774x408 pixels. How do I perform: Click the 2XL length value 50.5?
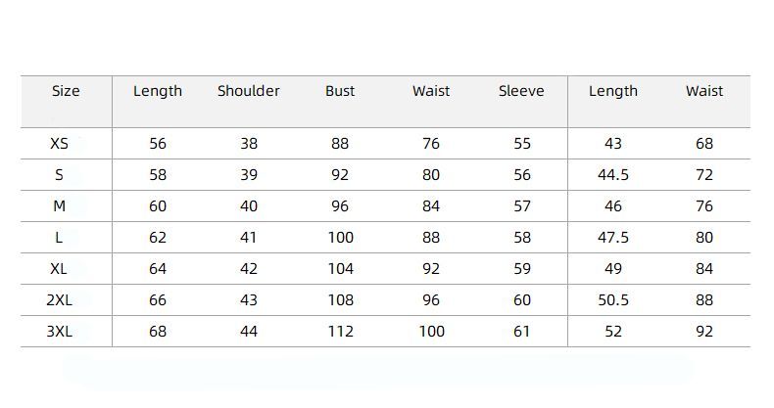click(613, 300)
